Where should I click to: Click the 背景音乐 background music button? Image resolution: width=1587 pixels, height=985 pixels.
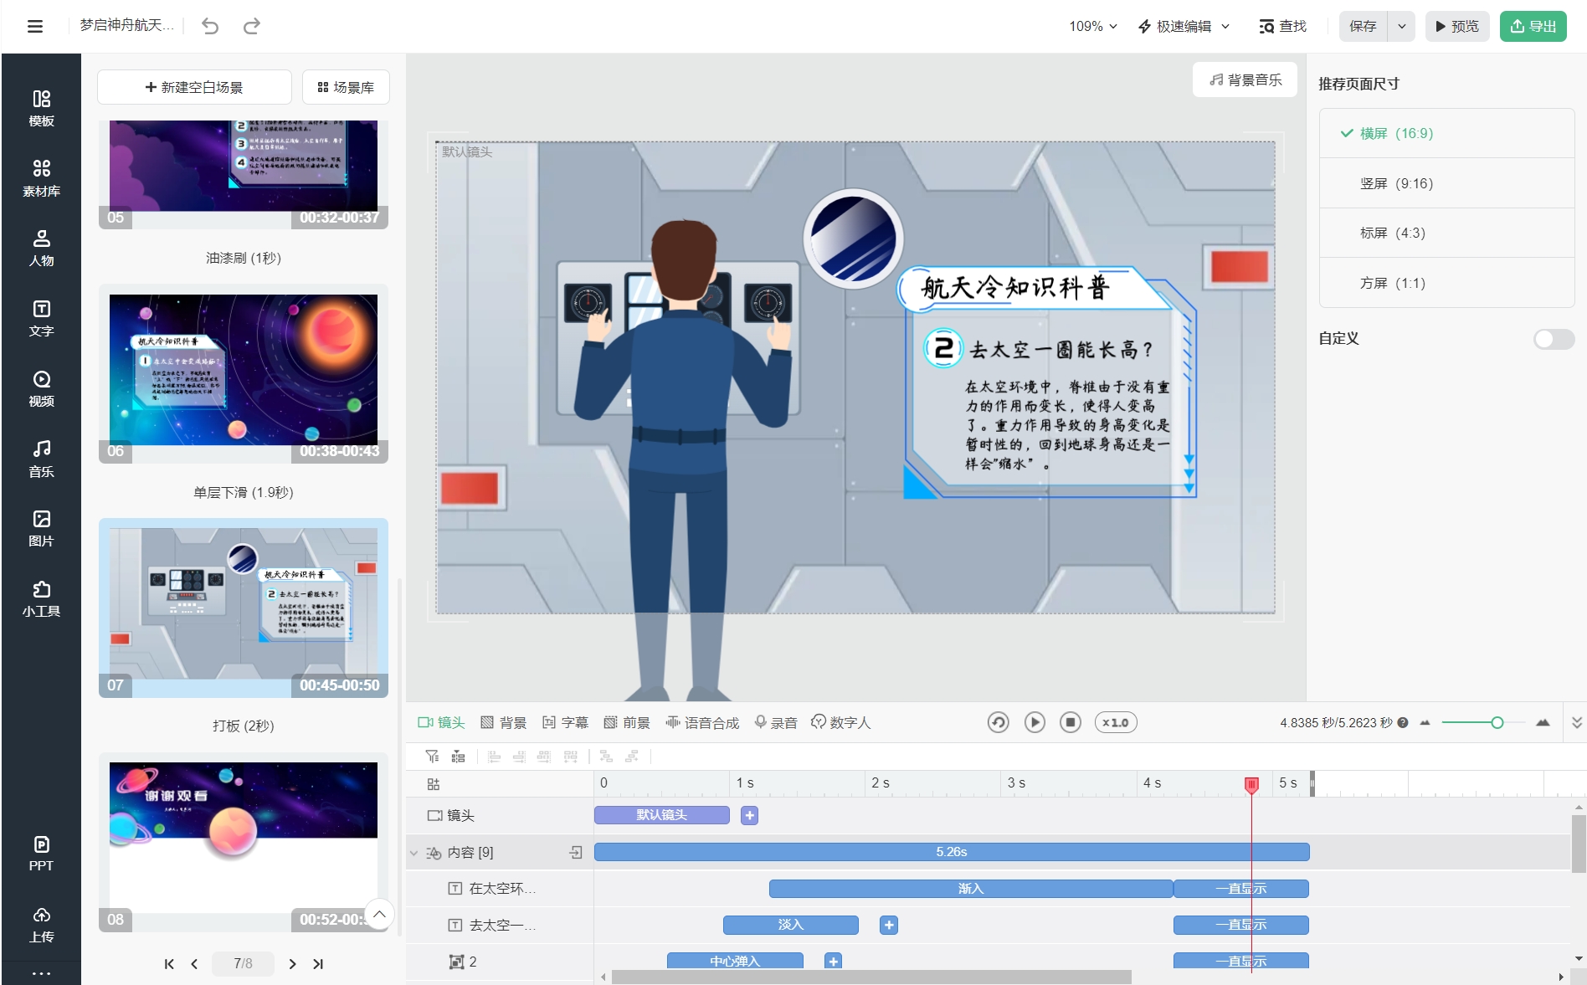pos(1245,80)
